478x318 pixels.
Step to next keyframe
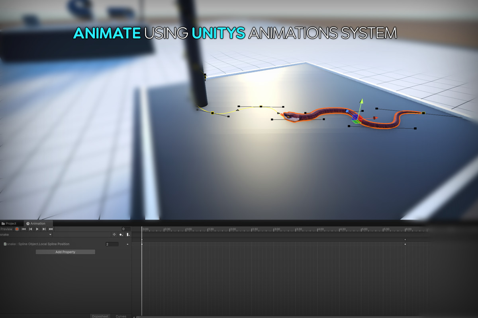[44, 229]
